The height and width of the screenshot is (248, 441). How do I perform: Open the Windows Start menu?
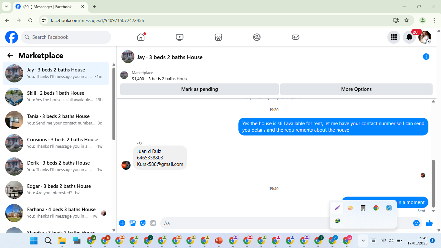pos(34,241)
